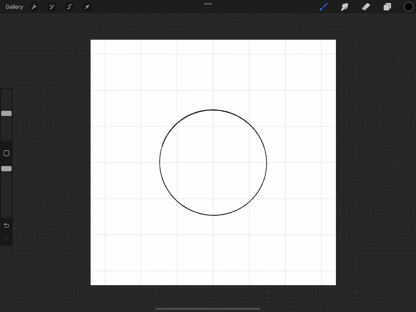Select the Brush tool

point(323,7)
